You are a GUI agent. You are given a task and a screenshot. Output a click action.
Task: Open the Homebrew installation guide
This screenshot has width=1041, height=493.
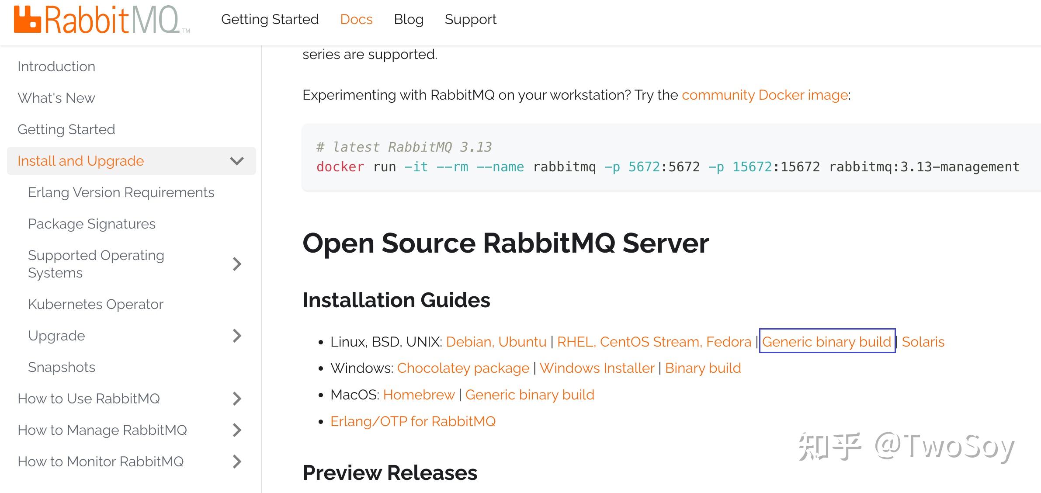tap(419, 395)
